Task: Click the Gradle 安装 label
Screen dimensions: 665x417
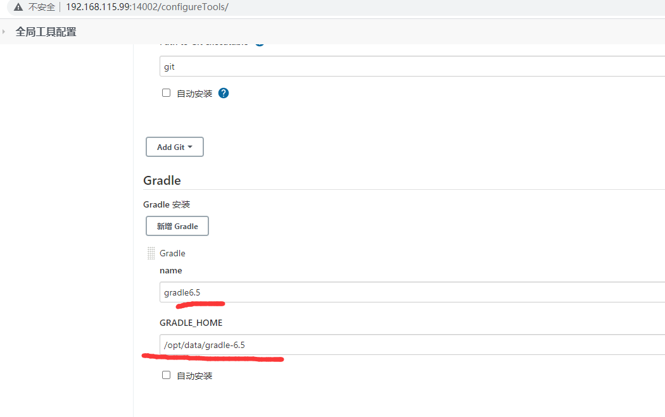Action: point(167,204)
